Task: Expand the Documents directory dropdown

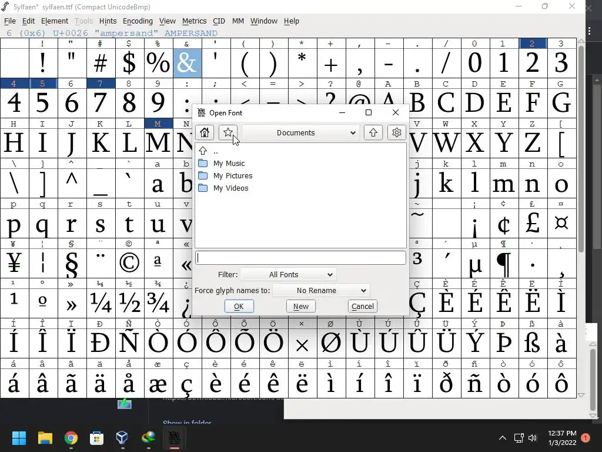Action: pos(300,132)
